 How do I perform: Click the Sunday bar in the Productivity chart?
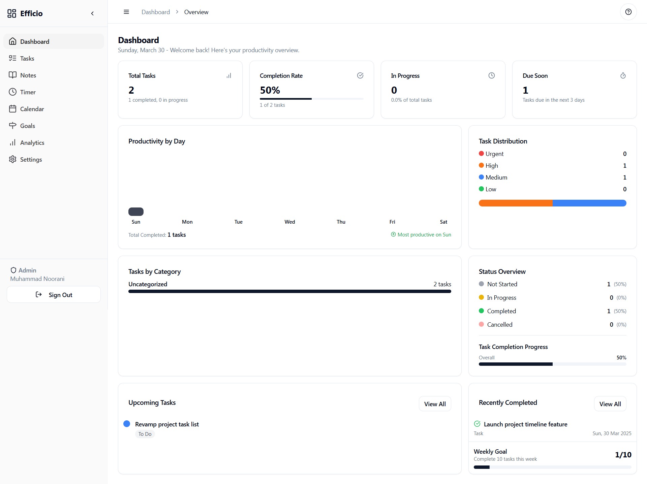(x=136, y=212)
